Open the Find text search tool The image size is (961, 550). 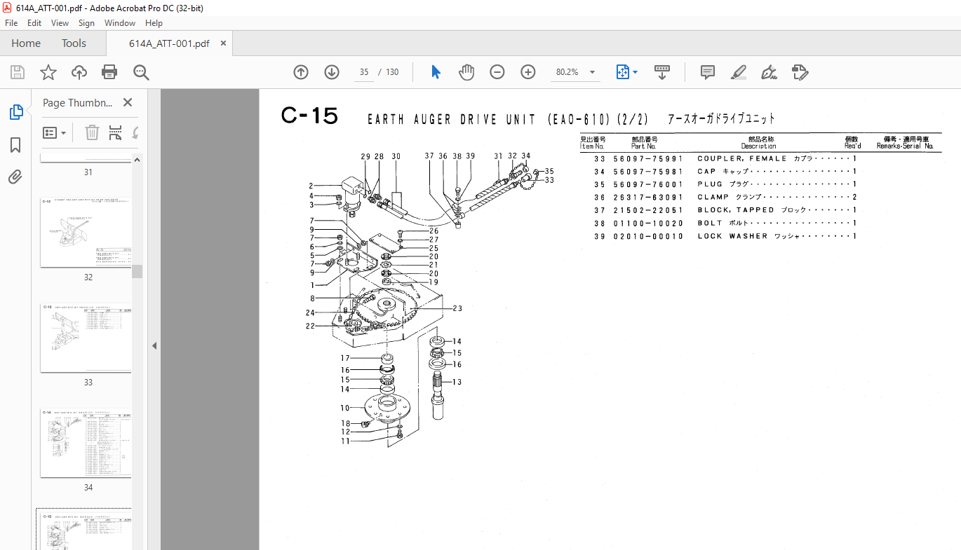pos(142,72)
